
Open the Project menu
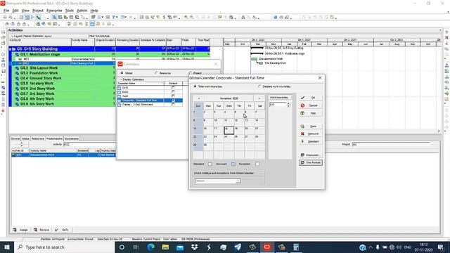(37, 11)
